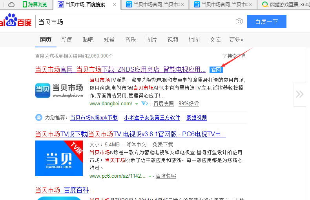Open the www.dangbei.com/ green URL
This screenshot has width=310, height=200.
[x=111, y=104]
